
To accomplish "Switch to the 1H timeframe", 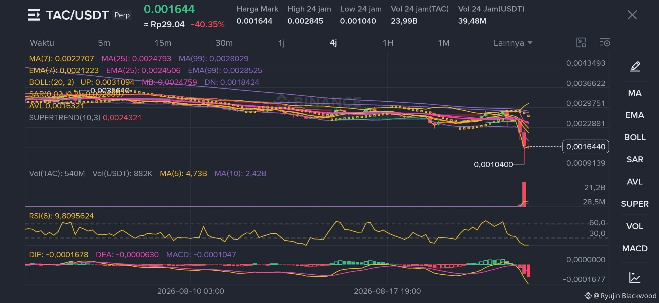I will click(x=388, y=43).
